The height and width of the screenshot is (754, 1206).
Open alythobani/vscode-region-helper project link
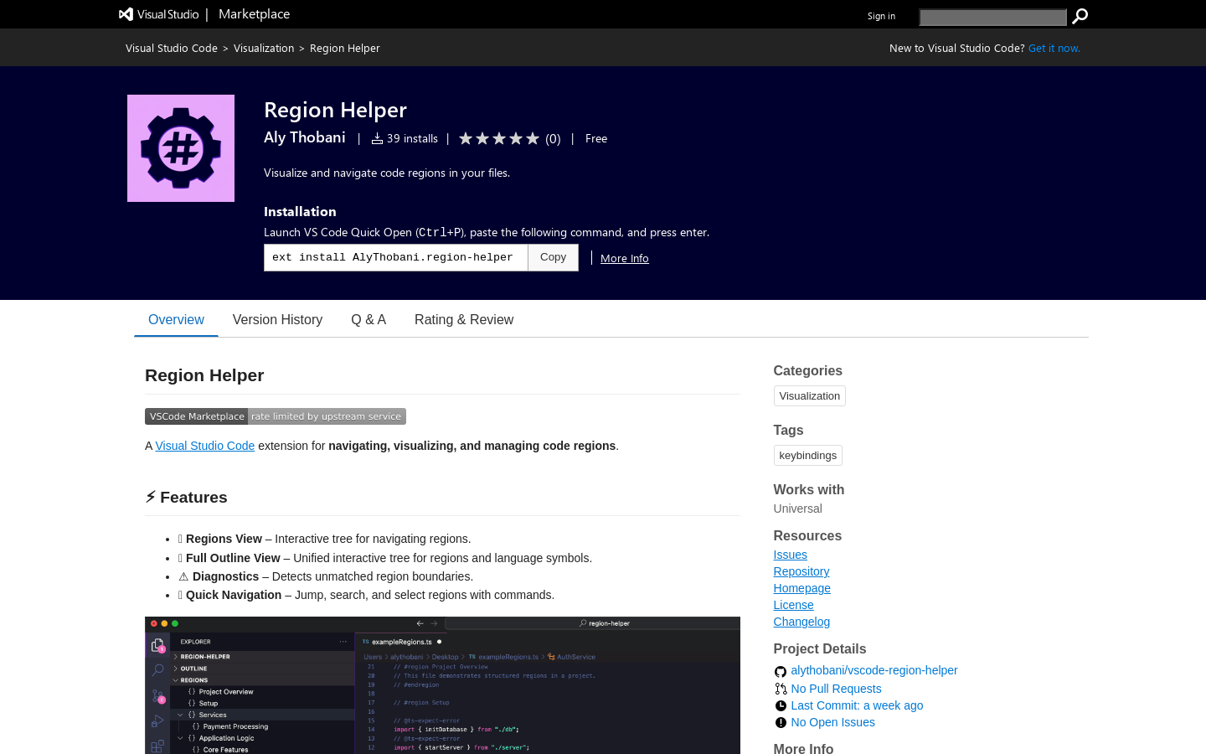point(874,670)
